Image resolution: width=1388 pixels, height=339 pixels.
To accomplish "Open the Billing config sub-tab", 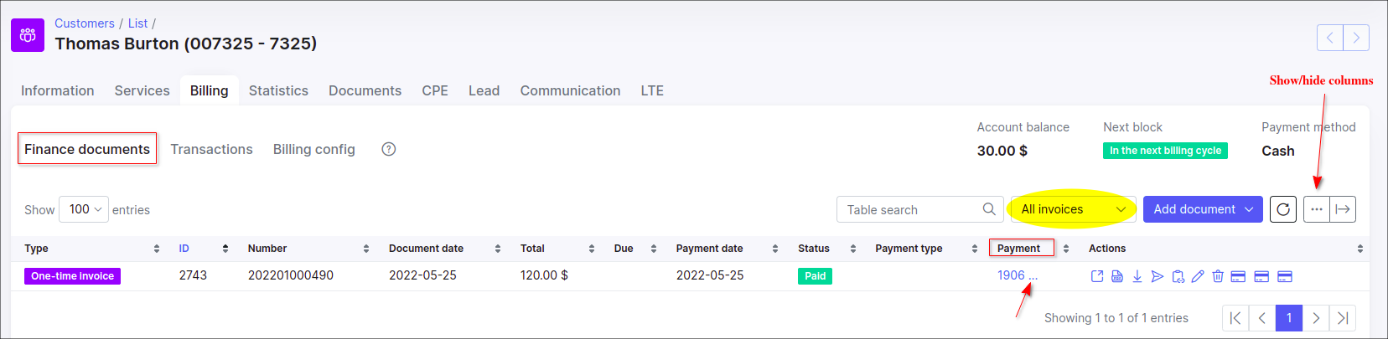I will coord(313,149).
